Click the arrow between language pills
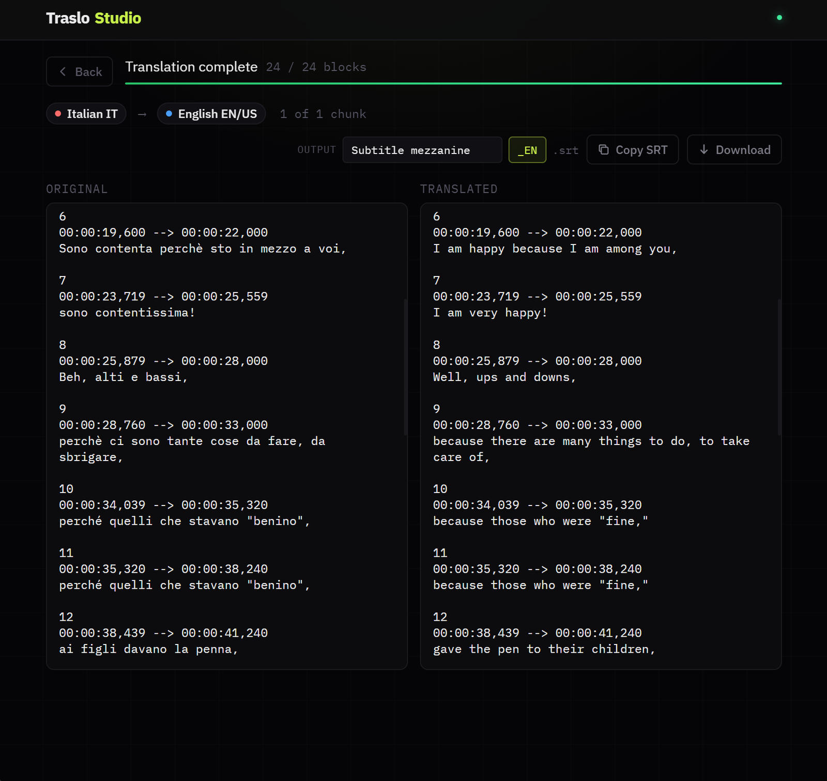827x781 pixels. pyautogui.click(x=142, y=114)
